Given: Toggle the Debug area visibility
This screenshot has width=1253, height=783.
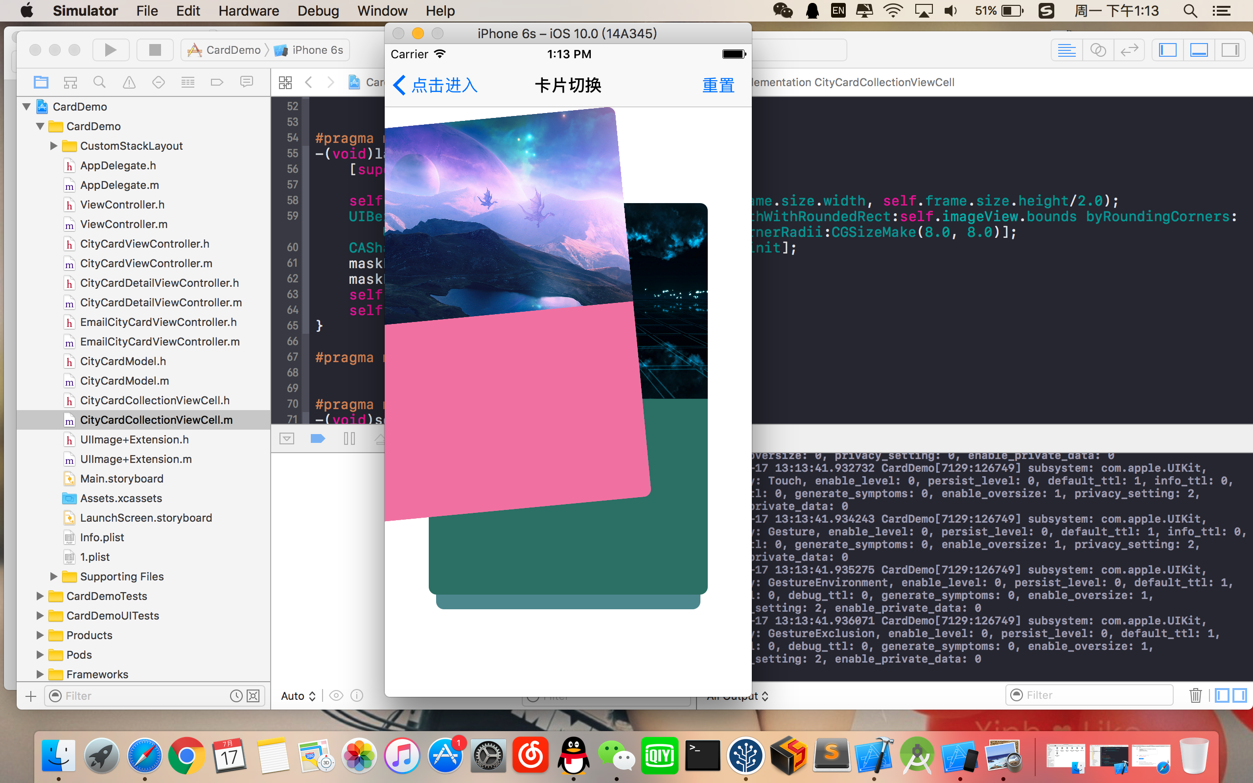Looking at the screenshot, I should (1199, 50).
